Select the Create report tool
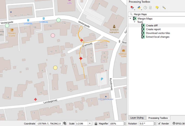 pyautogui.click(x=153, y=29)
